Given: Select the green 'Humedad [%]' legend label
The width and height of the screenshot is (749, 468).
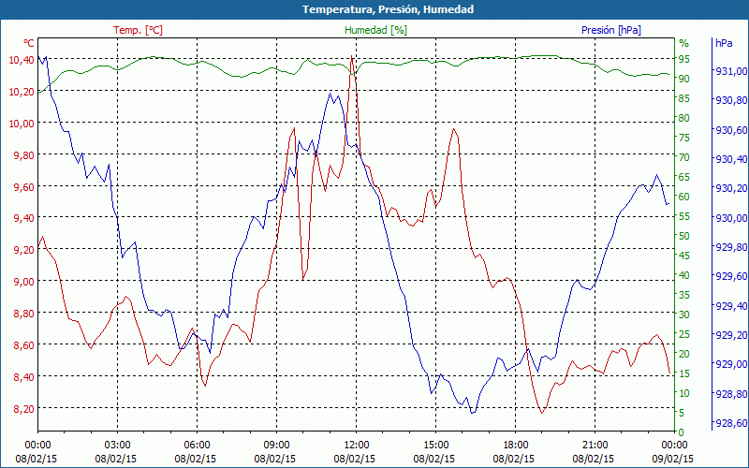Looking at the screenshot, I should [x=376, y=30].
